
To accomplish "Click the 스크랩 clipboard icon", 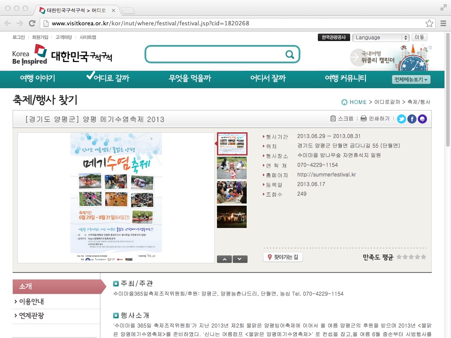I will [x=333, y=118].
